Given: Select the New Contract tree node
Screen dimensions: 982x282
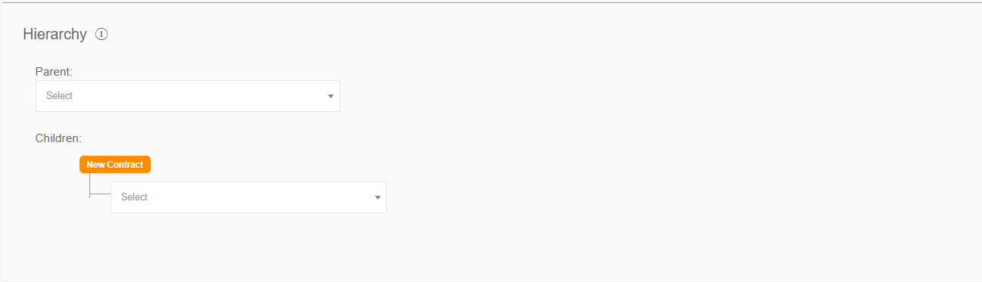Looking at the screenshot, I should 115,165.
